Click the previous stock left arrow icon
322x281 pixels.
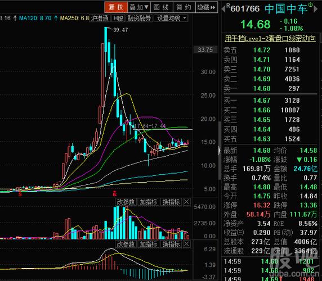click(223, 9)
